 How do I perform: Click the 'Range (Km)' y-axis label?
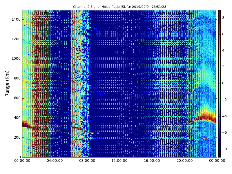[7, 84]
